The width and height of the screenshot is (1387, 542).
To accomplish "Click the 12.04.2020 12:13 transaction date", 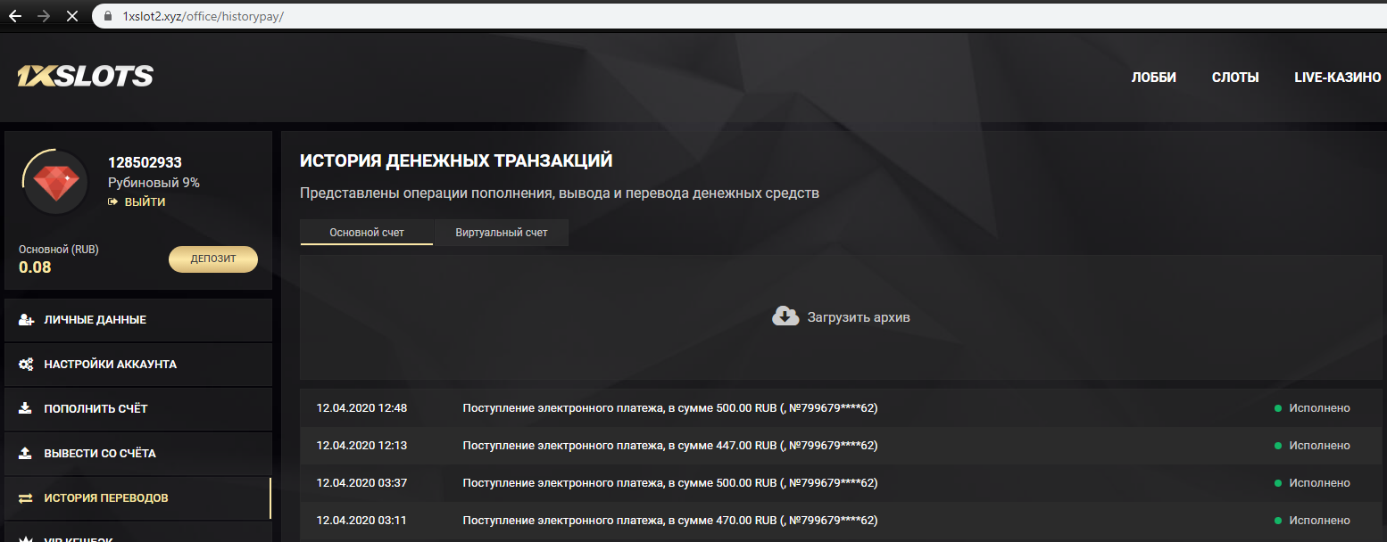I will coord(361,446).
